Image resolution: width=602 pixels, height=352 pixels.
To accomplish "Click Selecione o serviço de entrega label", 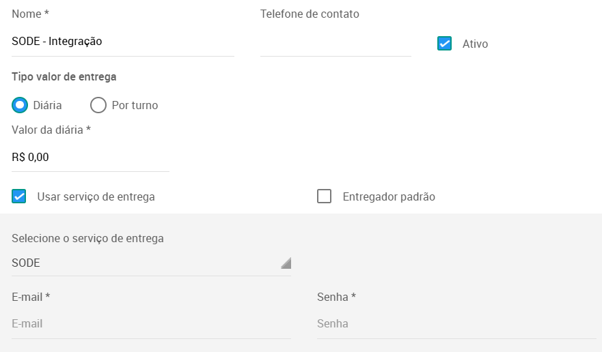I will coord(87,238).
